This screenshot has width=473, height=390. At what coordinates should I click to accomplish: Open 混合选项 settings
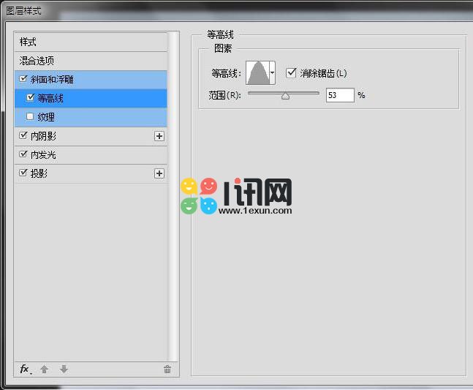pyautogui.click(x=91, y=61)
